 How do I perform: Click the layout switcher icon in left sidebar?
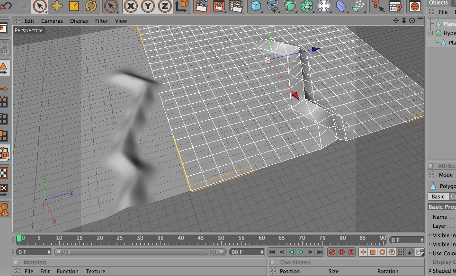point(3,28)
